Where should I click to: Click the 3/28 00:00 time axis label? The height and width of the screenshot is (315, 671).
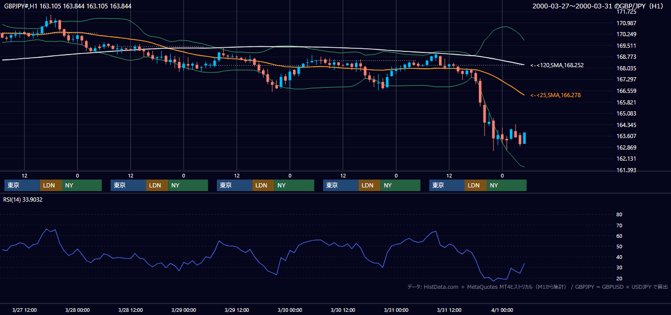pos(77,310)
